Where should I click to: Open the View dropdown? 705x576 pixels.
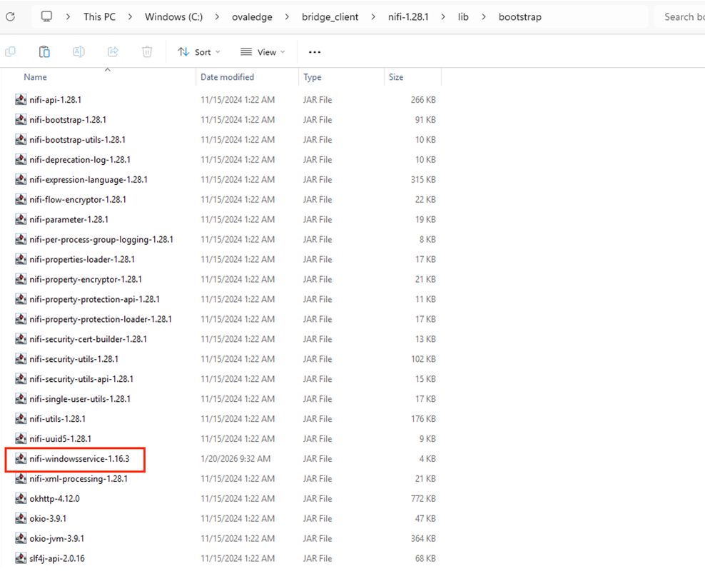(x=263, y=52)
